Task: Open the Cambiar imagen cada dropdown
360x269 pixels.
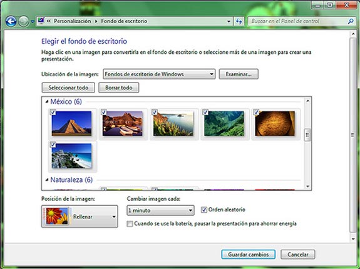Action: [x=160, y=210]
